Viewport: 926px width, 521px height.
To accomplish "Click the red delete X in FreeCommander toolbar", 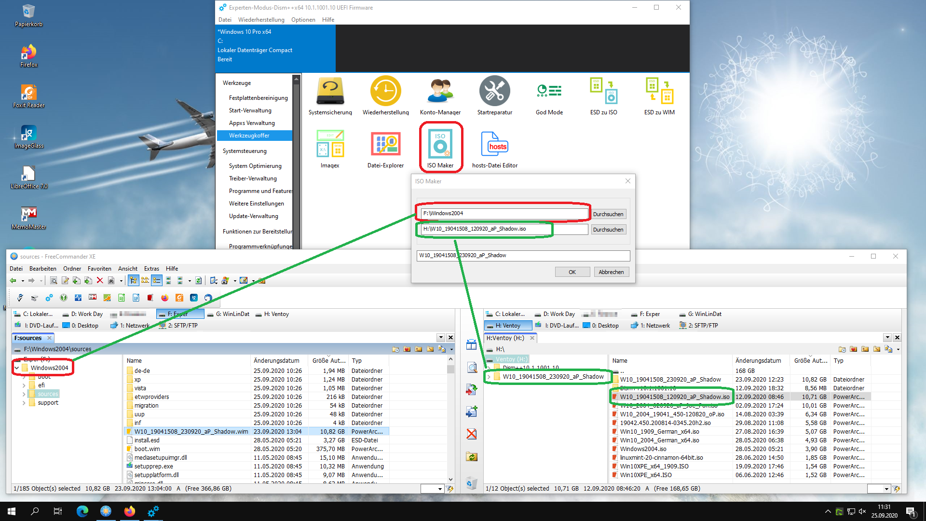I will pos(100,281).
